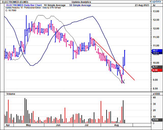Click the 20 volume axis label
This screenshot has width=163, height=130.
pyautogui.click(x=154, y=110)
